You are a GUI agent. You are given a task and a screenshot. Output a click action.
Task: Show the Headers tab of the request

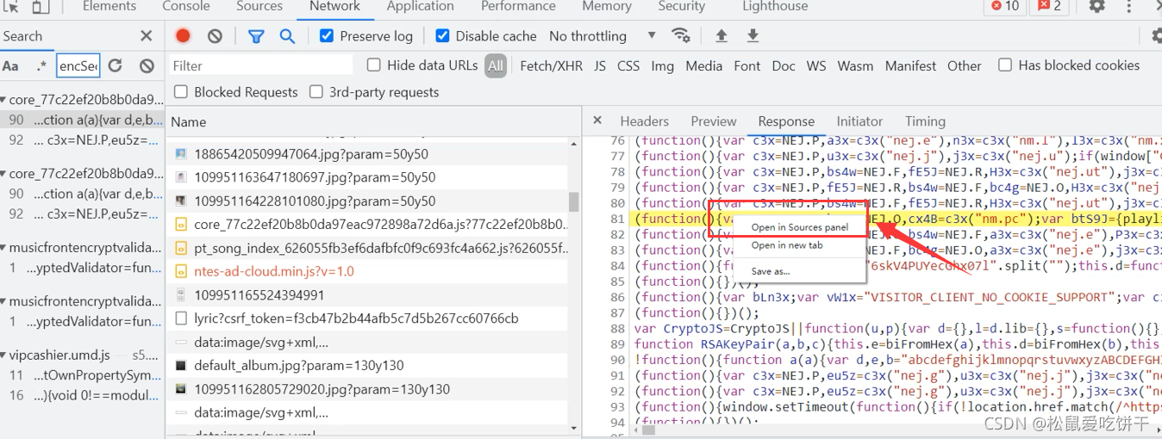(x=645, y=121)
